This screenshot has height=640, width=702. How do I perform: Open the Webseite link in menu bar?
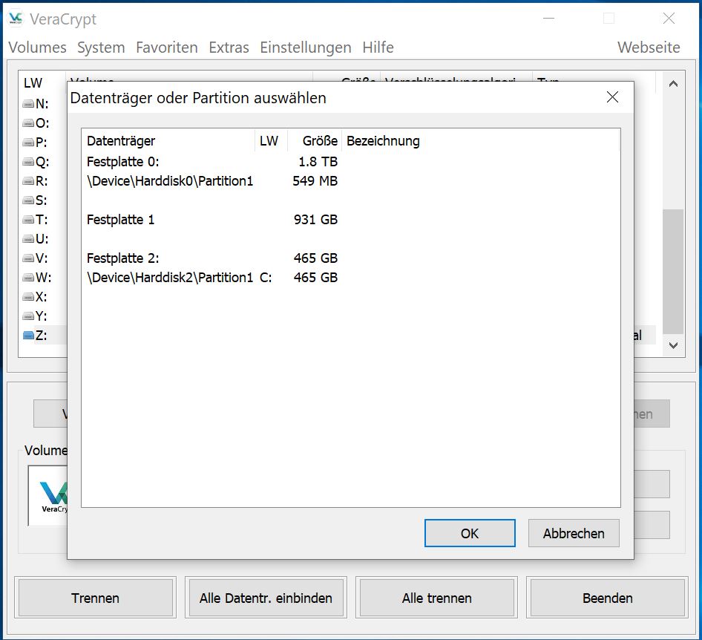click(649, 48)
